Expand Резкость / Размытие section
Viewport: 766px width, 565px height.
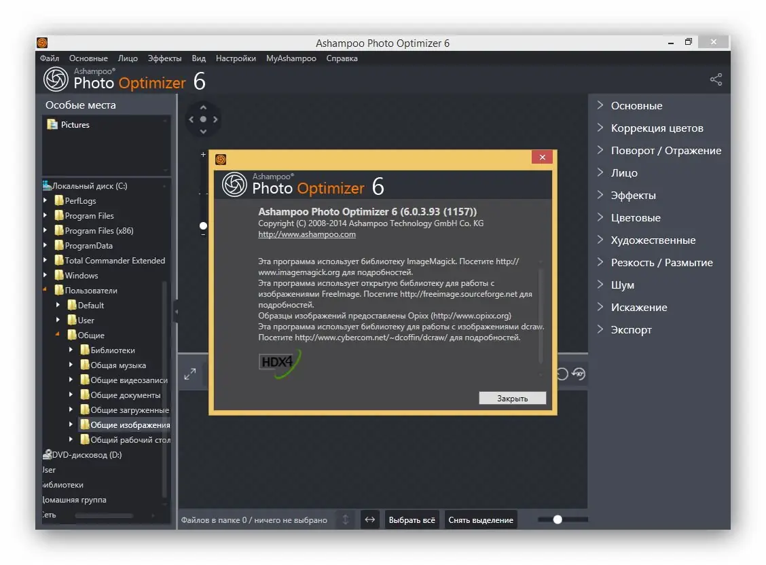pos(600,262)
